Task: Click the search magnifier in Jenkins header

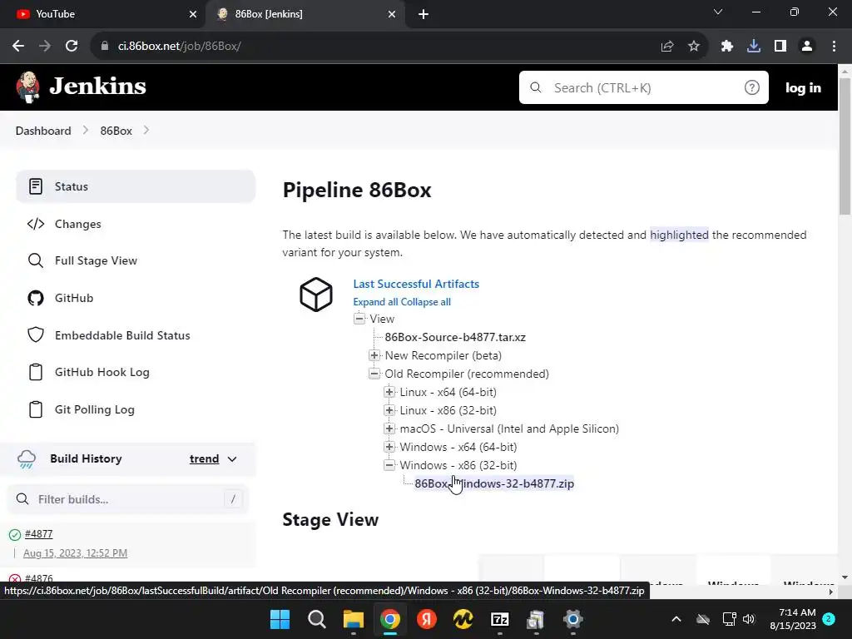Action: [535, 87]
